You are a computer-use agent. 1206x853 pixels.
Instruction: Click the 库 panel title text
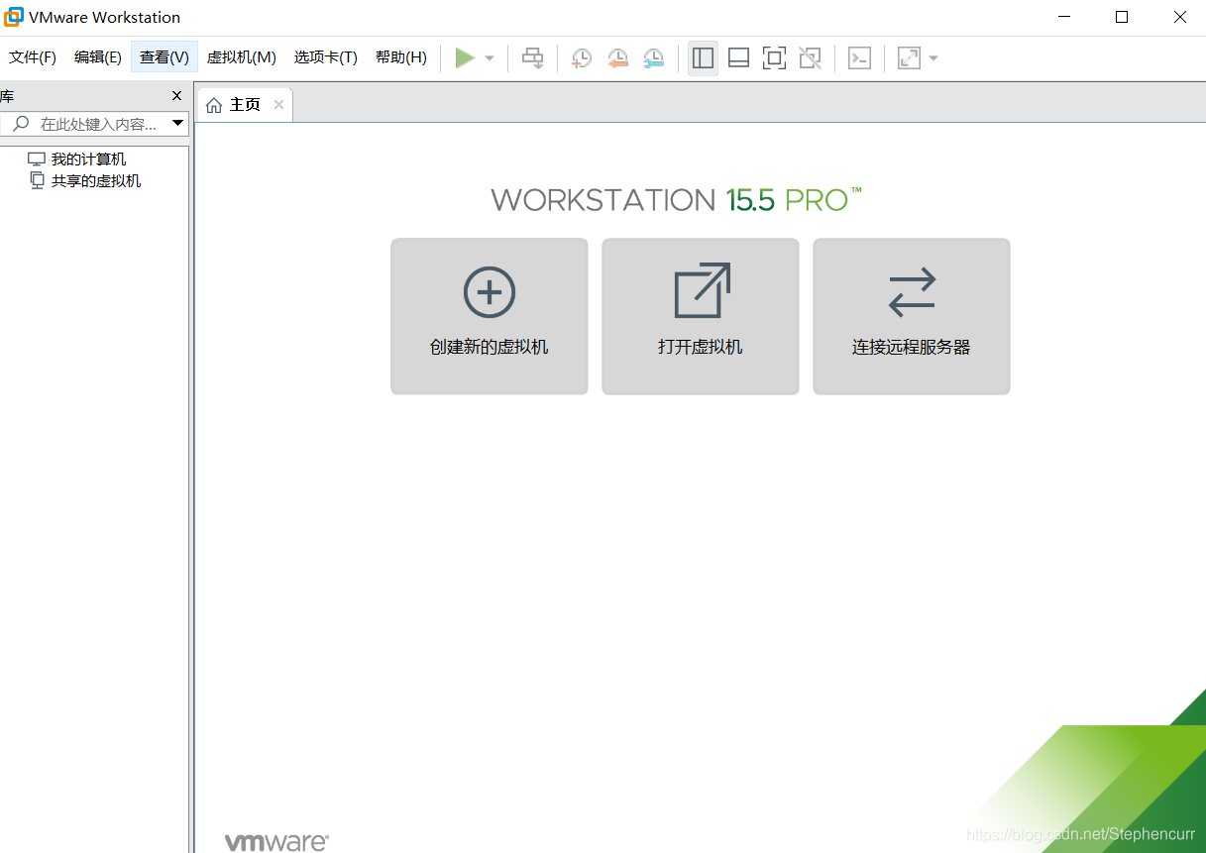pos(7,96)
